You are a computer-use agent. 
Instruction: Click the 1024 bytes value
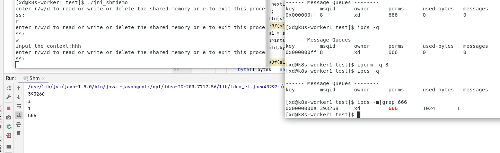[x=429, y=108]
